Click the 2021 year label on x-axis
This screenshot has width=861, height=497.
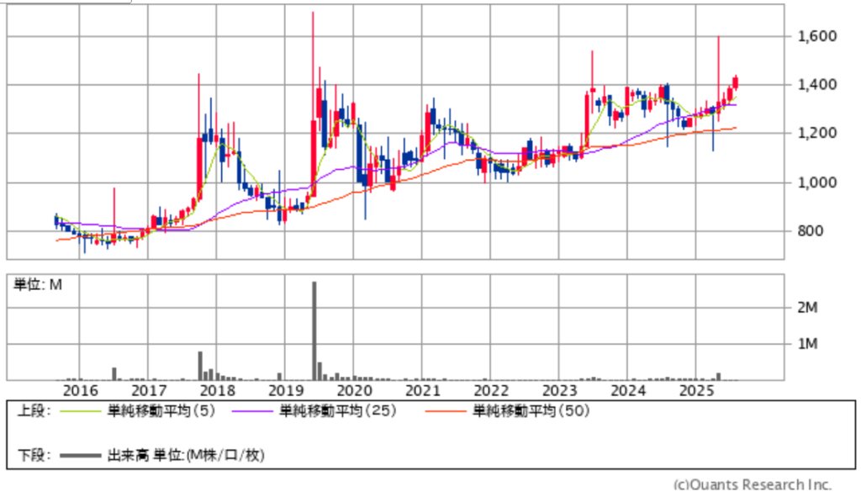click(423, 391)
